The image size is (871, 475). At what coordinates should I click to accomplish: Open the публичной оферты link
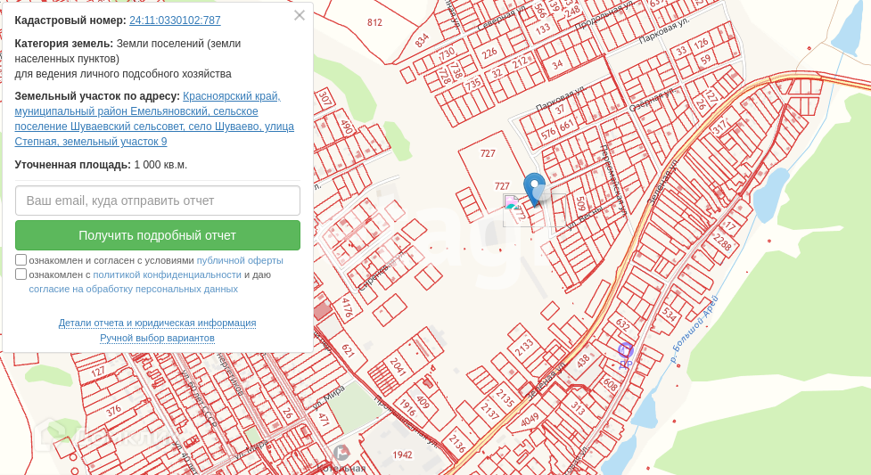click(x=240, y=260)
